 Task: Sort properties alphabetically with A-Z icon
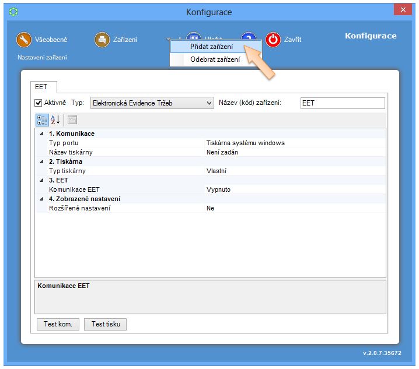pos(55,120)
